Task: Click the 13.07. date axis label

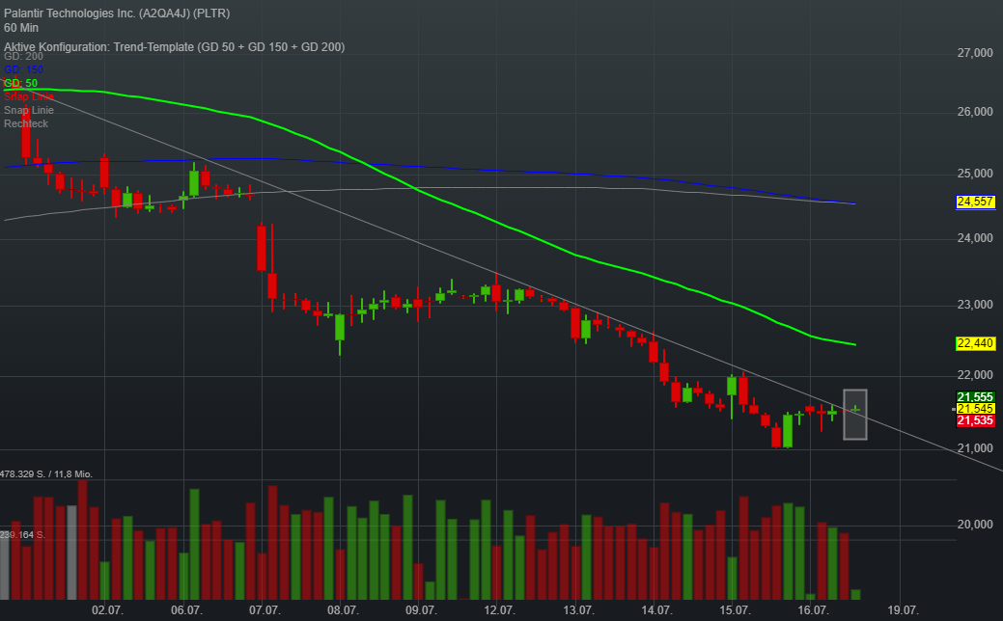Action: point(578,610)
